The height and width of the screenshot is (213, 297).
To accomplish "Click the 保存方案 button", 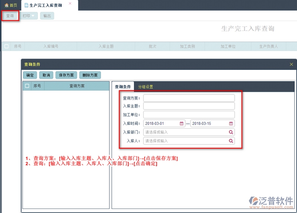I will (66, 75).
